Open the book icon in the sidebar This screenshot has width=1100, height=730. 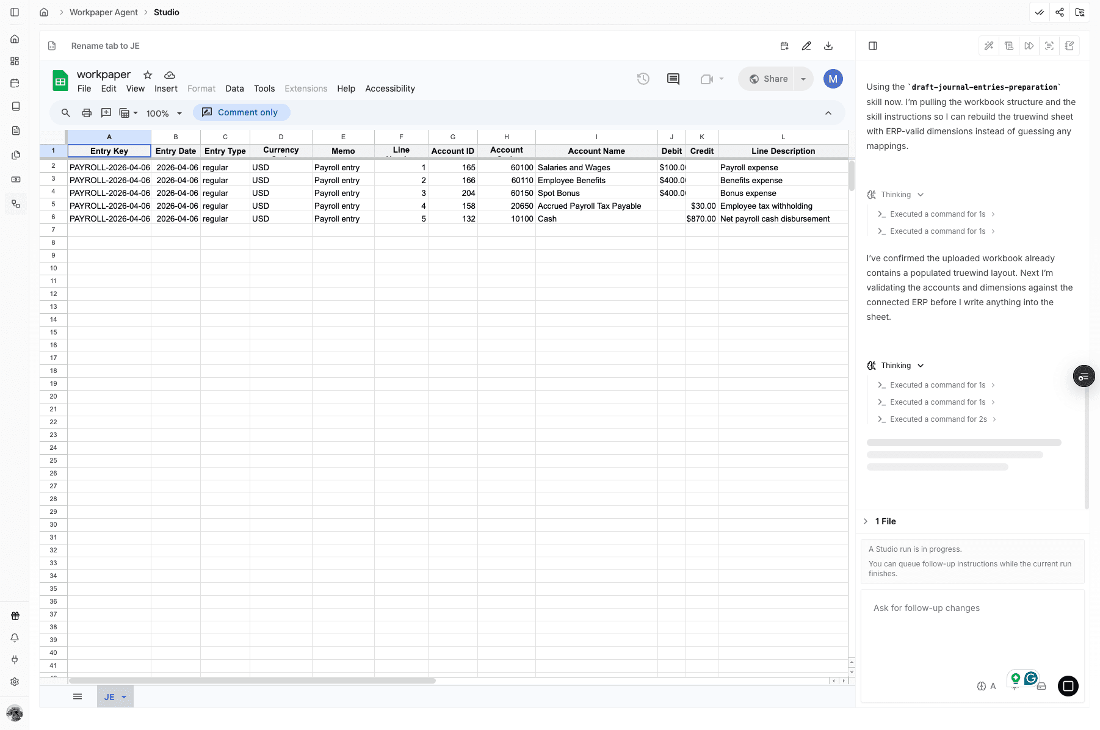pyautogui.click(x=15, y=106)
